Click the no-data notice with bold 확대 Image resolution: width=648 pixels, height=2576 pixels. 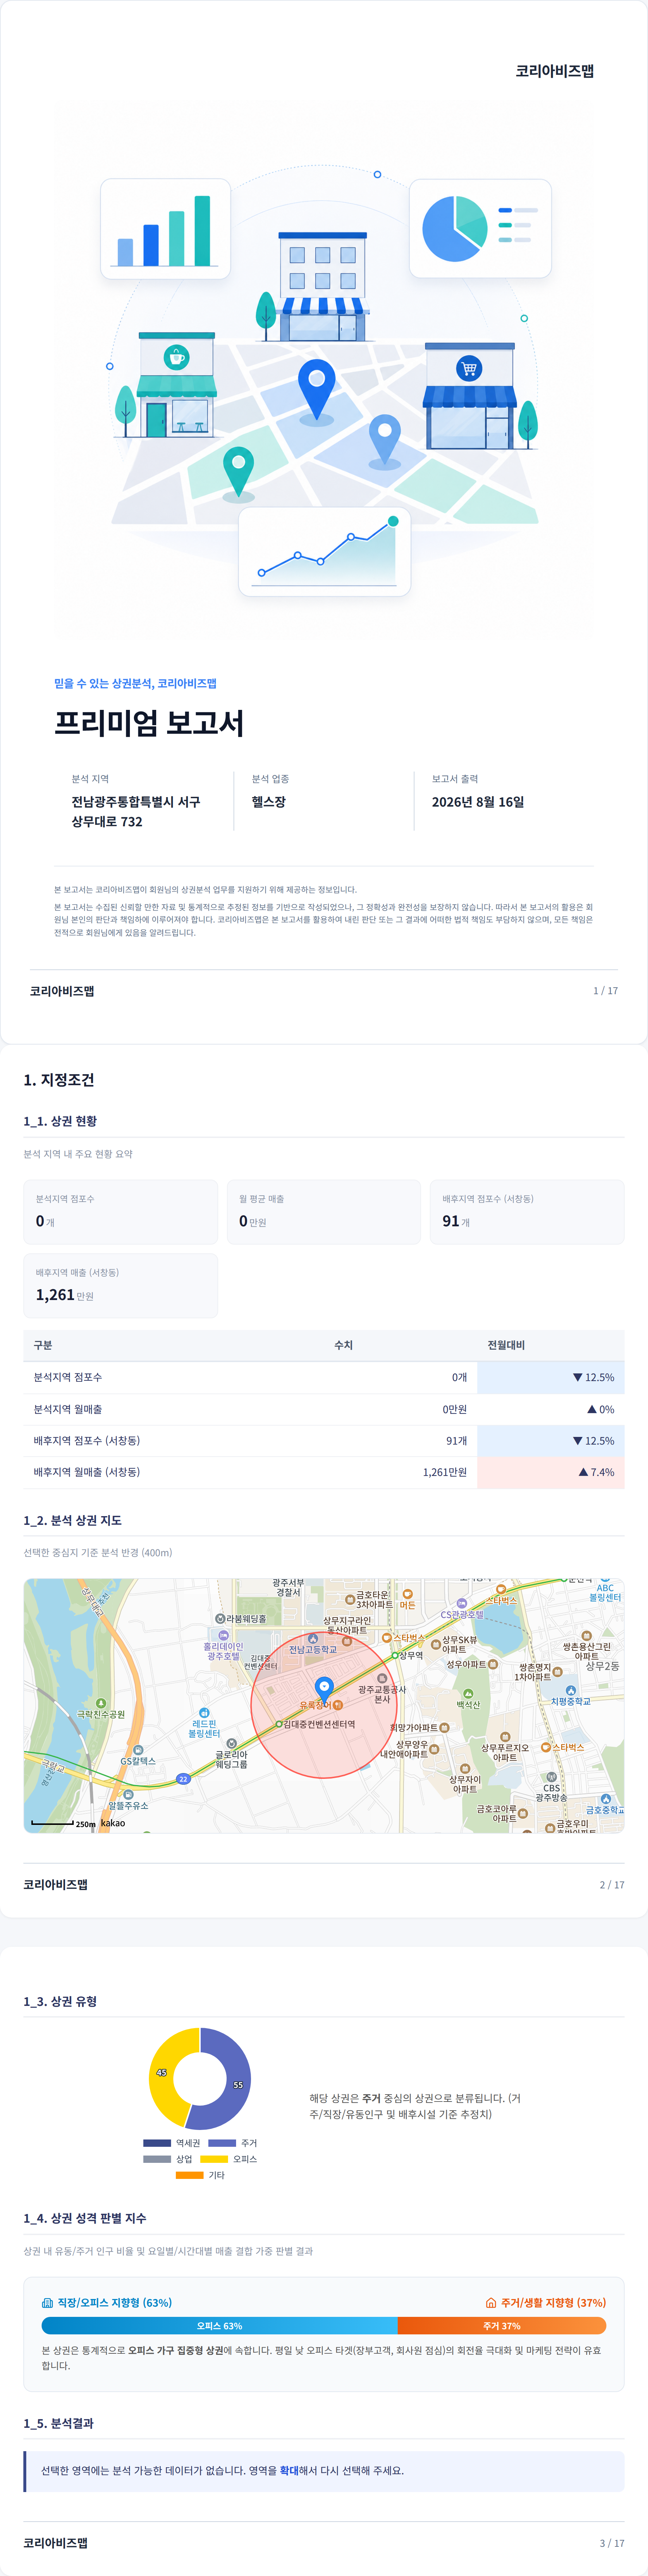pyautogui.click(x=324, y=2471)
